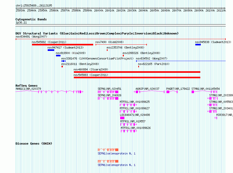Click the STMN1 NM_203401 gene model glyph

pyautogui.click(x=212, y=111)
